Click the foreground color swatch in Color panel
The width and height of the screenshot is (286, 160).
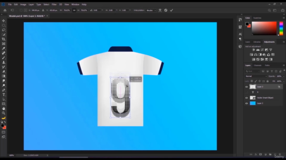click(x=247, y=24)
